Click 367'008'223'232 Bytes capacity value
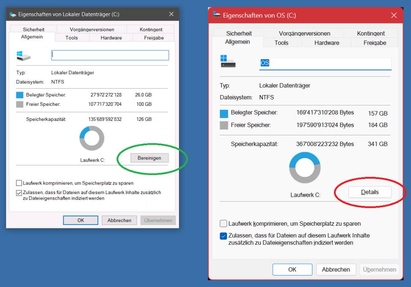This screenshot has width=411, height=287. pos(325,144)
